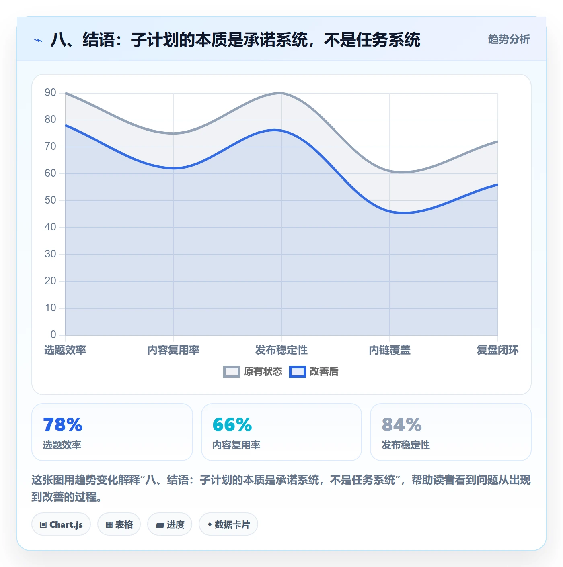Click the description paragraph below stat cards

(x=281, y=488)
